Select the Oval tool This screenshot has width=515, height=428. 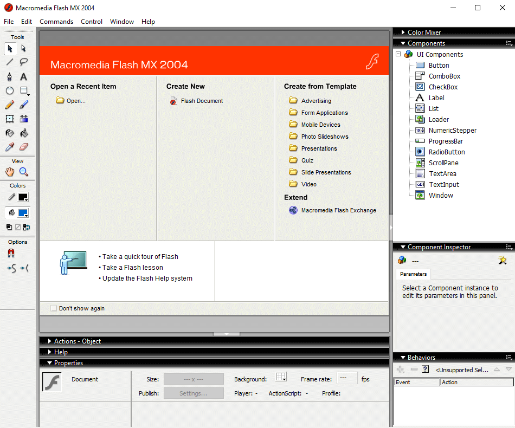(10, 90)
